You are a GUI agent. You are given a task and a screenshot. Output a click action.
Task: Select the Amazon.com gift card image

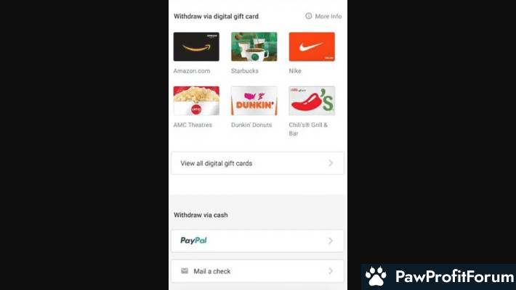click(196, 46)
